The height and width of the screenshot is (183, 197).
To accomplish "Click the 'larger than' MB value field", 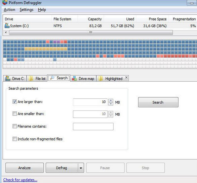I will click(90, 102).
